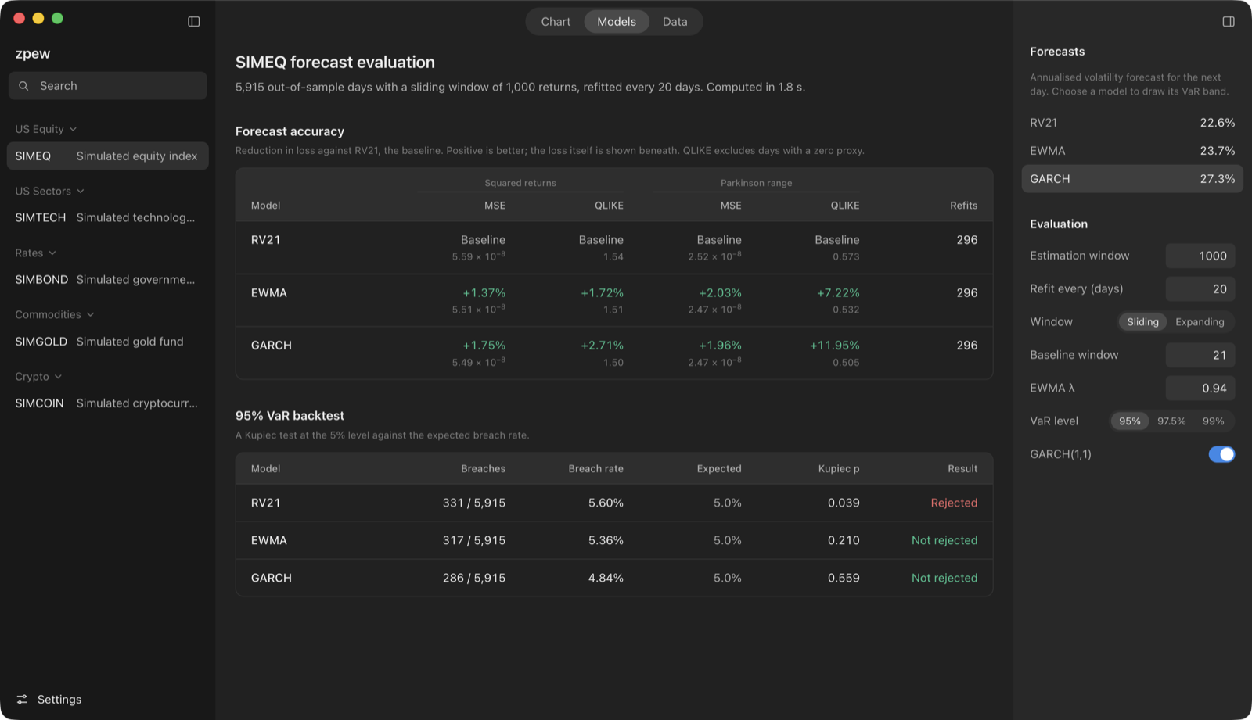Viewport: 1252px width, 720px height.
Task: Click the RV21 Rejected result
Action: coord(954,503)
